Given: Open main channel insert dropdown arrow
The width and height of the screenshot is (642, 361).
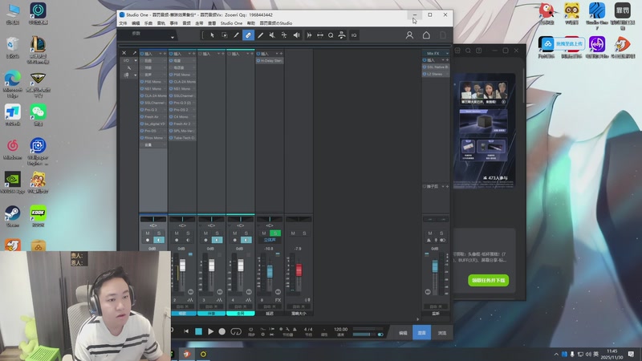Looking at the screenshot, I should point(443,60).
